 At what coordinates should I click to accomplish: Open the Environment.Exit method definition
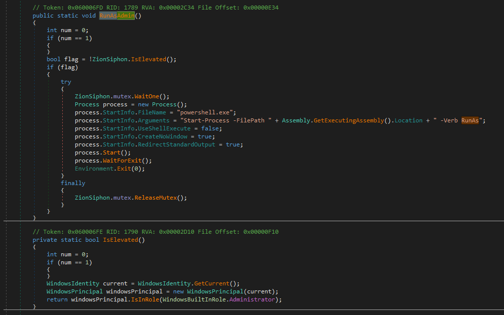coord(123,168)
